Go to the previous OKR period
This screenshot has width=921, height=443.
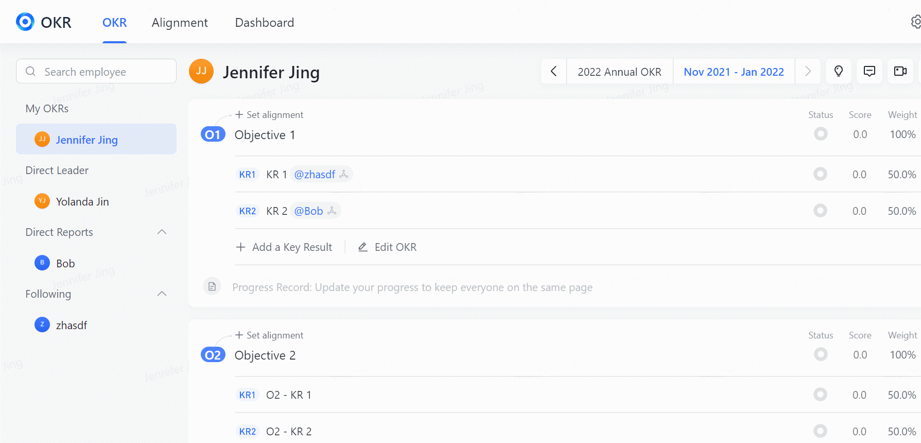tap(554, 71)
